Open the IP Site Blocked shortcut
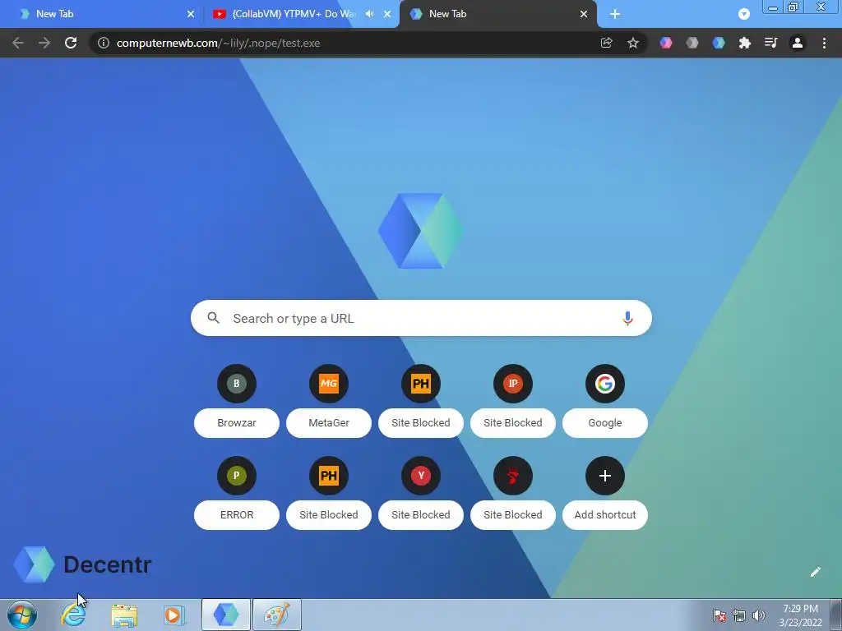 [x=513, y=384]
